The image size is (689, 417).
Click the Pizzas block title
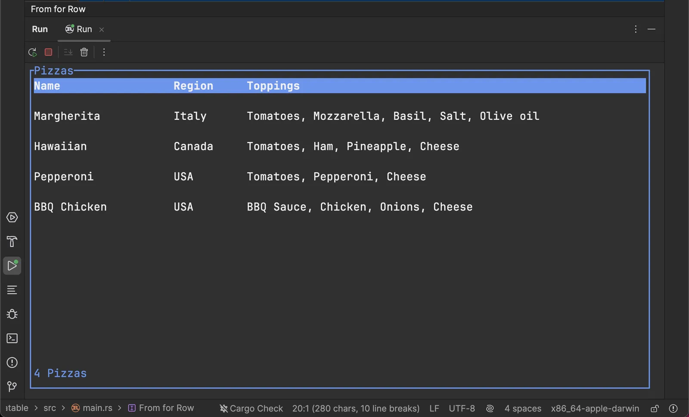54,71
